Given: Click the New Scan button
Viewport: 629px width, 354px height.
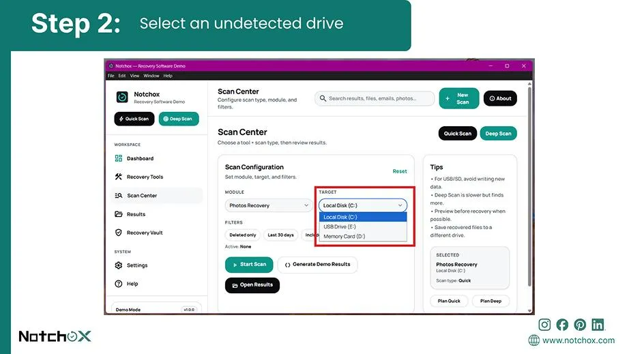Looking at the screenshot, I should [x=459, y=98].
